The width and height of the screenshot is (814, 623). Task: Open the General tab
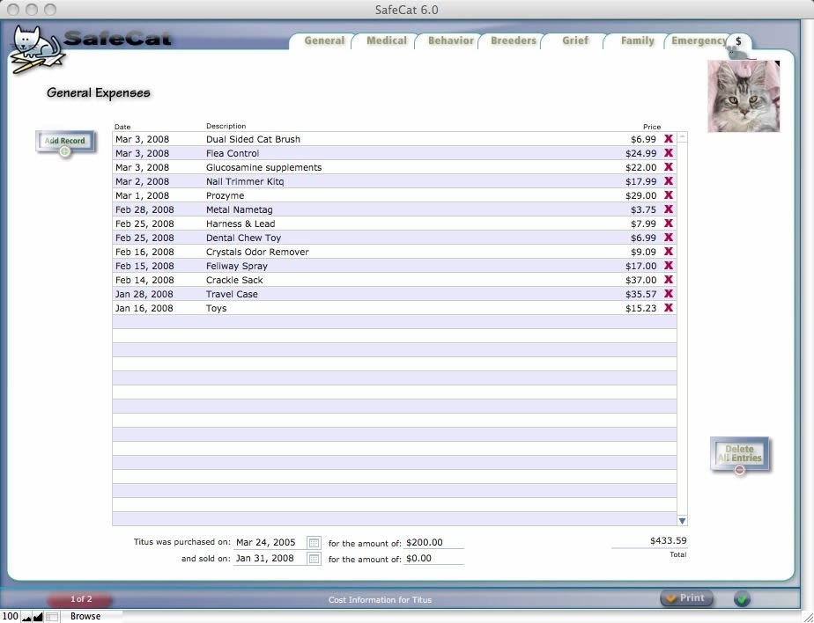coord(324,40)
